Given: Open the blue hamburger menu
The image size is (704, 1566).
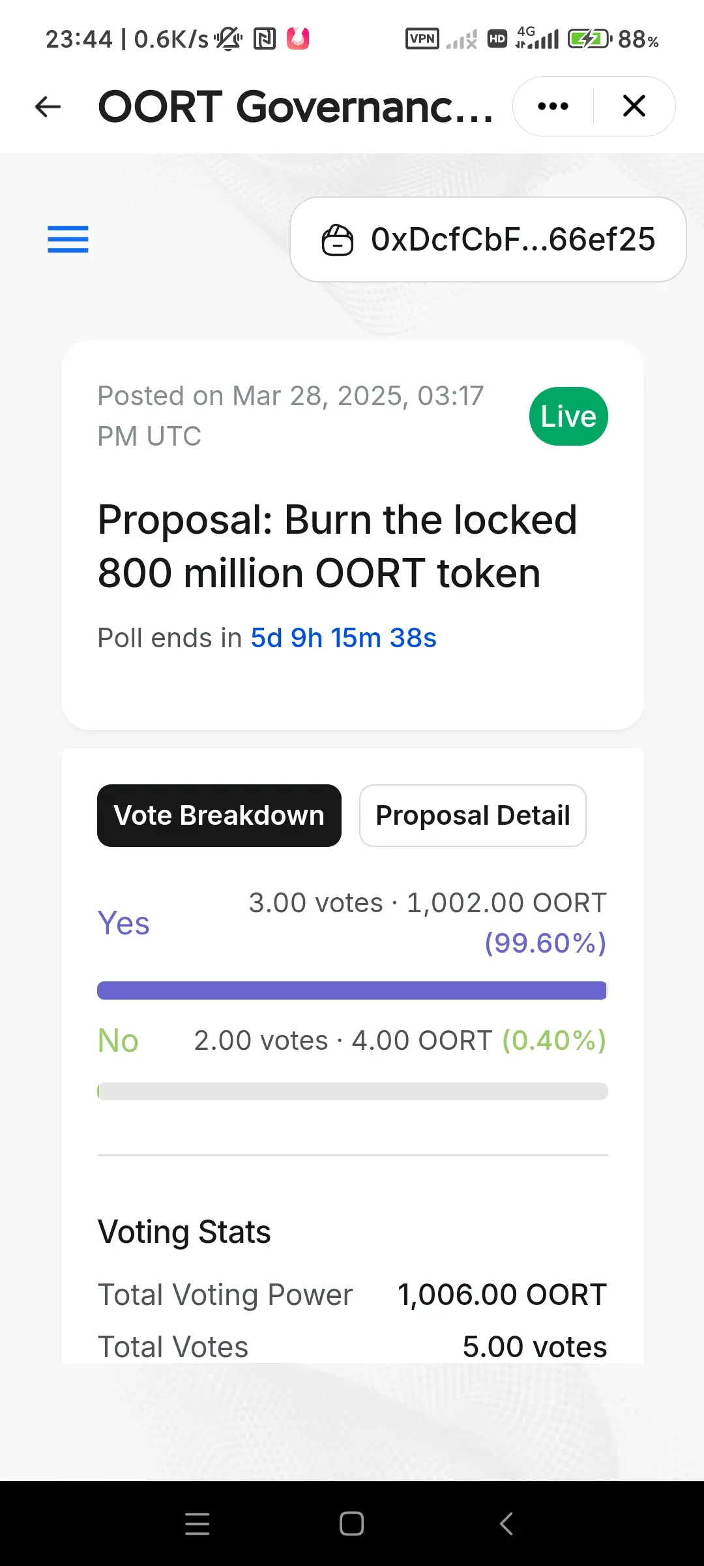Looking at the screenshot, I should (68, 239).
